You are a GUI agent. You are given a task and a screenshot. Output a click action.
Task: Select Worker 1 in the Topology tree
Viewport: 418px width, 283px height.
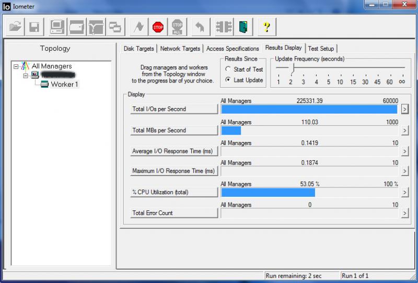[x=64, y=84]
